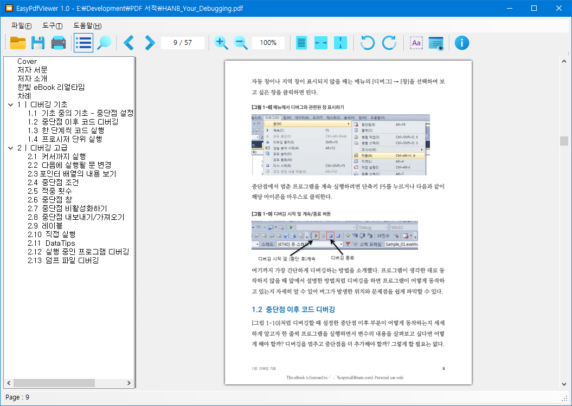Viewport: 572px width, 406px height.
Task: Open bookmark 2.3 포인터 배열의 내용 보기
Action: 72,174
